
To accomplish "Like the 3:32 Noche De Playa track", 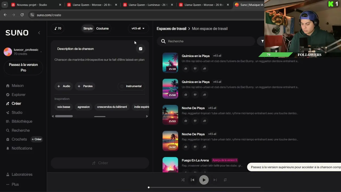I will [x=186, y=147].
